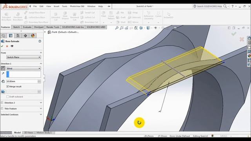Click reverse direction button in Direction 1
Image resolution: width=251 pixels, height=141 pixels.
(x=3, y=69)
